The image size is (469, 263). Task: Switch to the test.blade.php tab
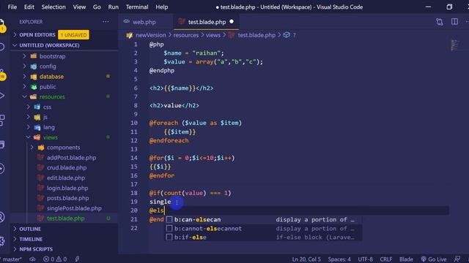click(206, 22)
